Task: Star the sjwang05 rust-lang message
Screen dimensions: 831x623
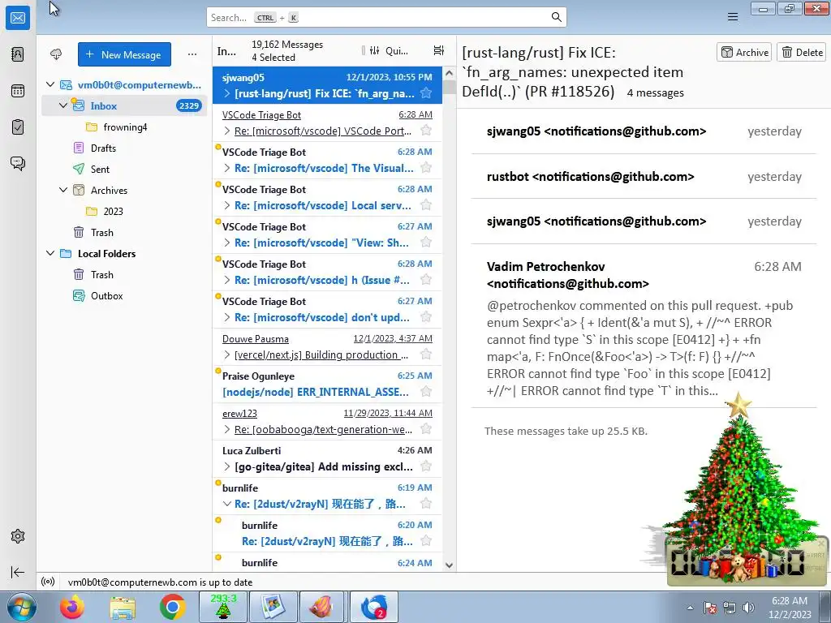Action: 425,93
